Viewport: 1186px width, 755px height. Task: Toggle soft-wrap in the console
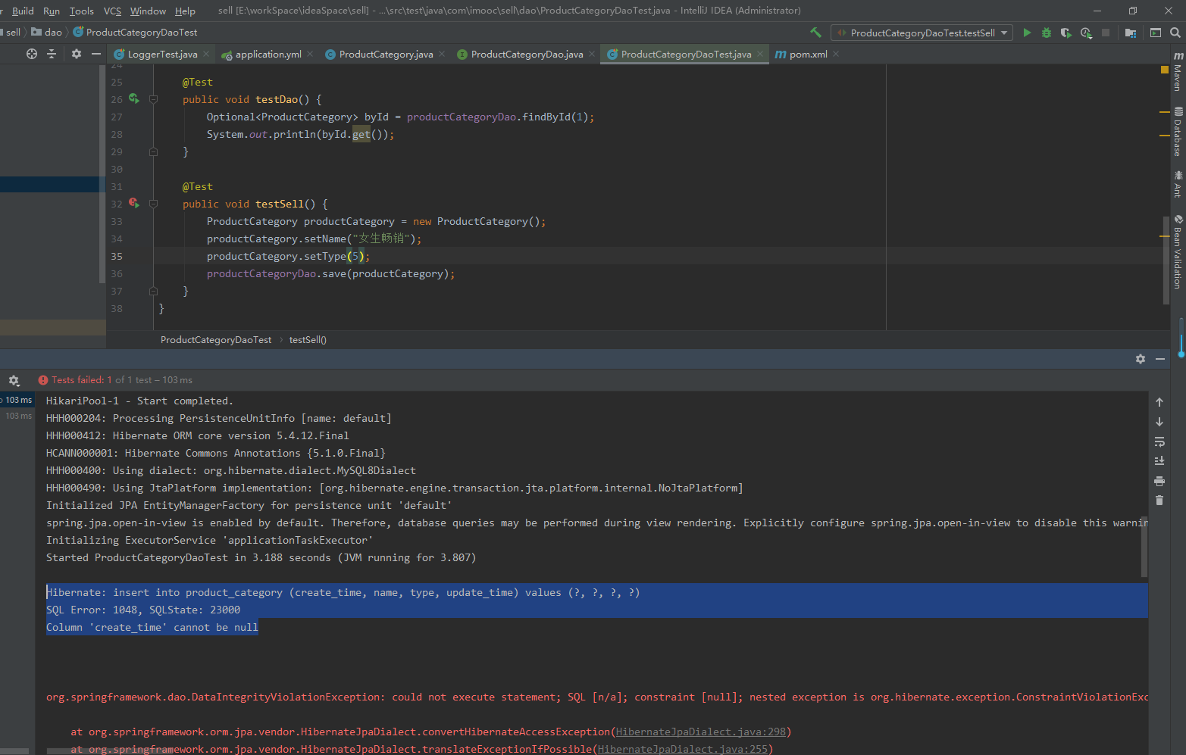pyautogui.click(x=1159, y=441)
